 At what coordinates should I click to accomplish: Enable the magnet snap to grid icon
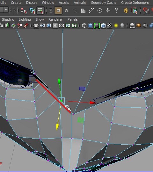pyautogui.click(x=146, y=11)
